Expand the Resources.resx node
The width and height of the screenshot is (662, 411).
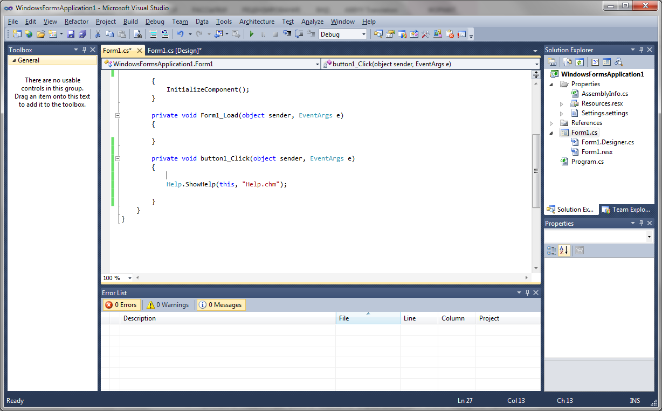tap(561, 103)
